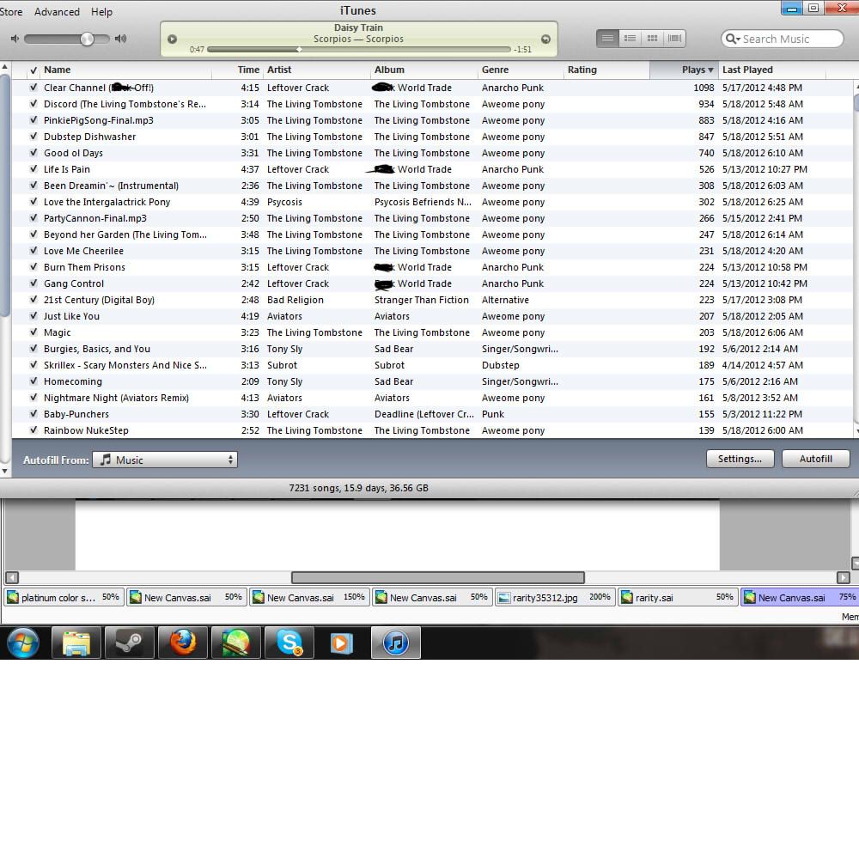
Task: Open the Advanced menu
Action: tap(57, 11)
